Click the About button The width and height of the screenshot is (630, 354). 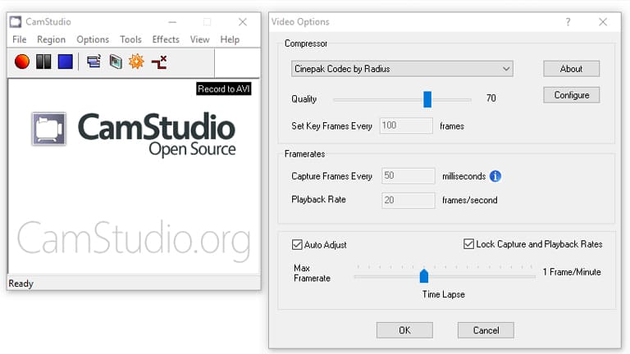click(571, 69)
